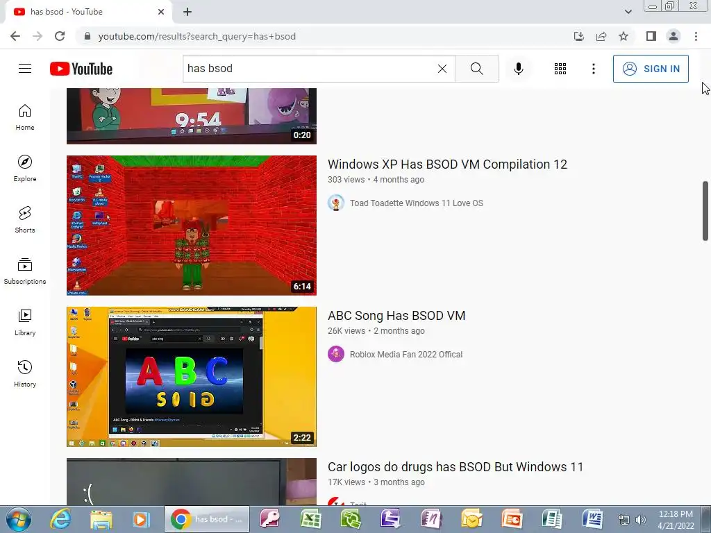Open the Windows Start orb
Image resolution: width=711 pixels, height=533 pixels.
19,519
